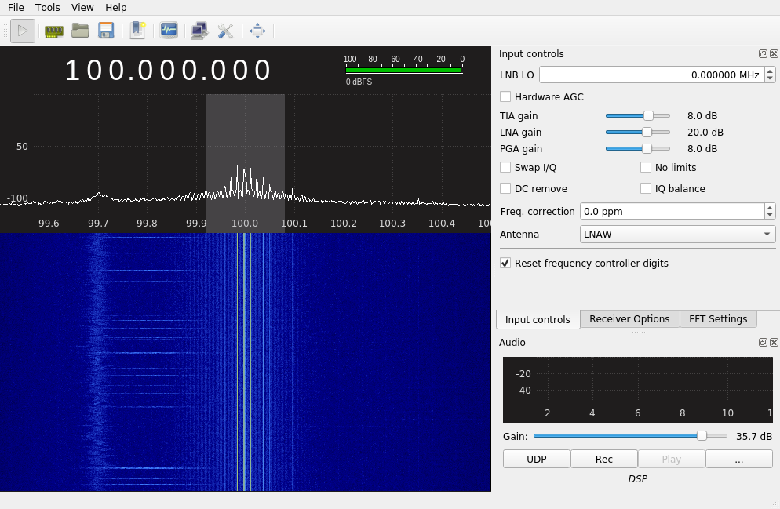Open the I/Q recording monitor icon
The width and height of the screenshot is (780, 509).
[169, 31]
